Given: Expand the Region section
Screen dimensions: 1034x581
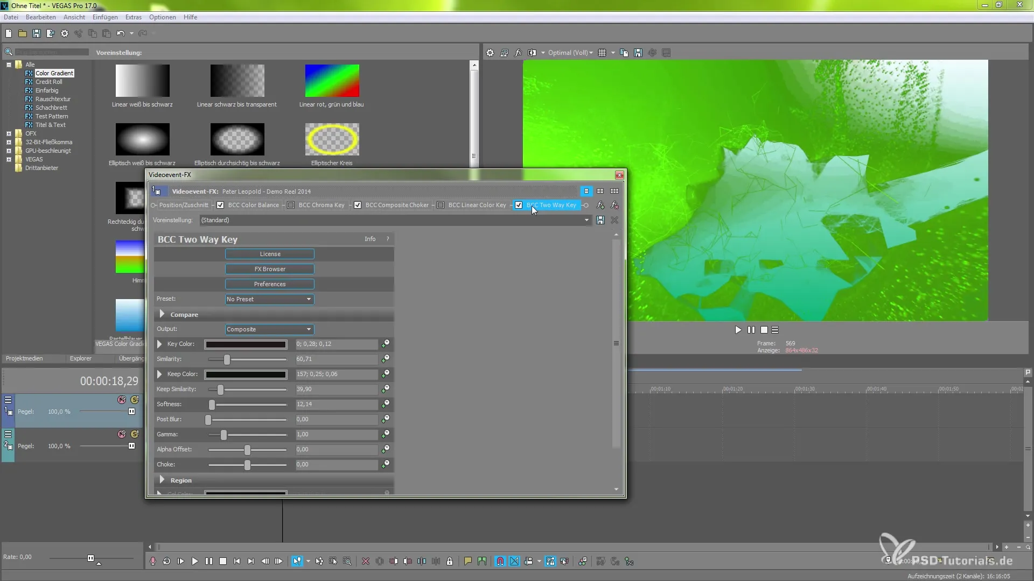Looking at the screenshot, I should coord(162,480).
